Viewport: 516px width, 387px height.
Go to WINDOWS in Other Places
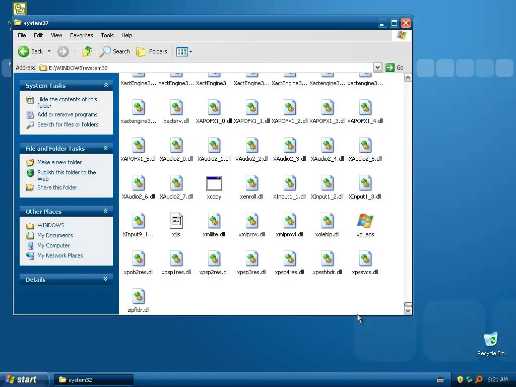(50, 225)
